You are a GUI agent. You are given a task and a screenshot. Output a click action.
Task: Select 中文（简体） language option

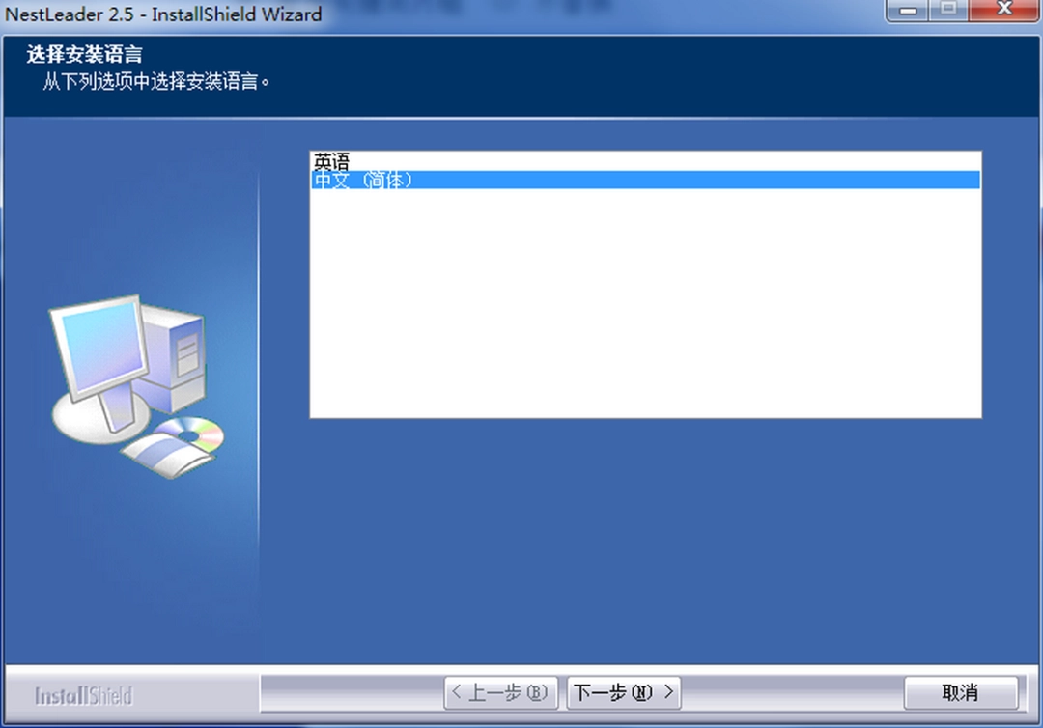[x=645, y=180]
